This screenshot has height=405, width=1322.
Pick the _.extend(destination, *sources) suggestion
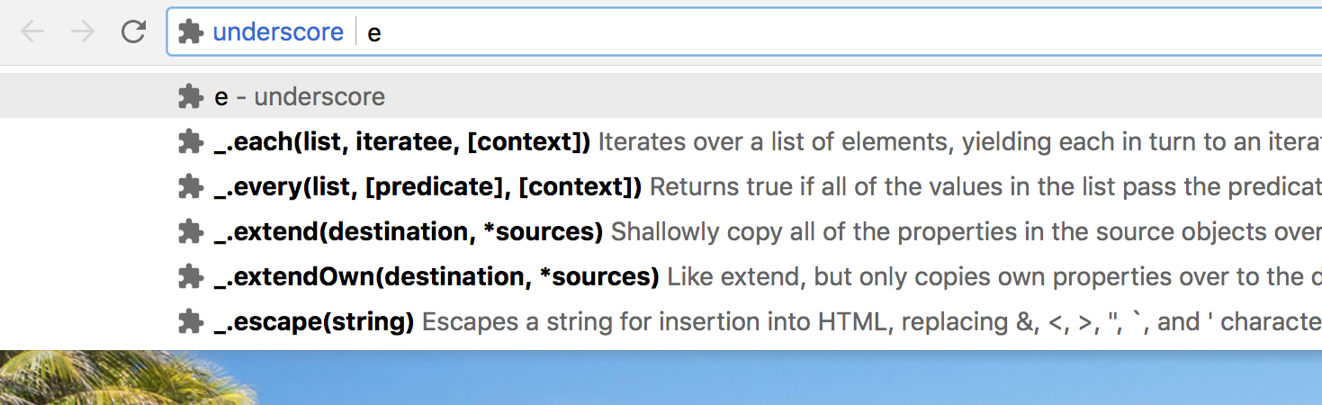pyautogui.click(x=661, y=231)
